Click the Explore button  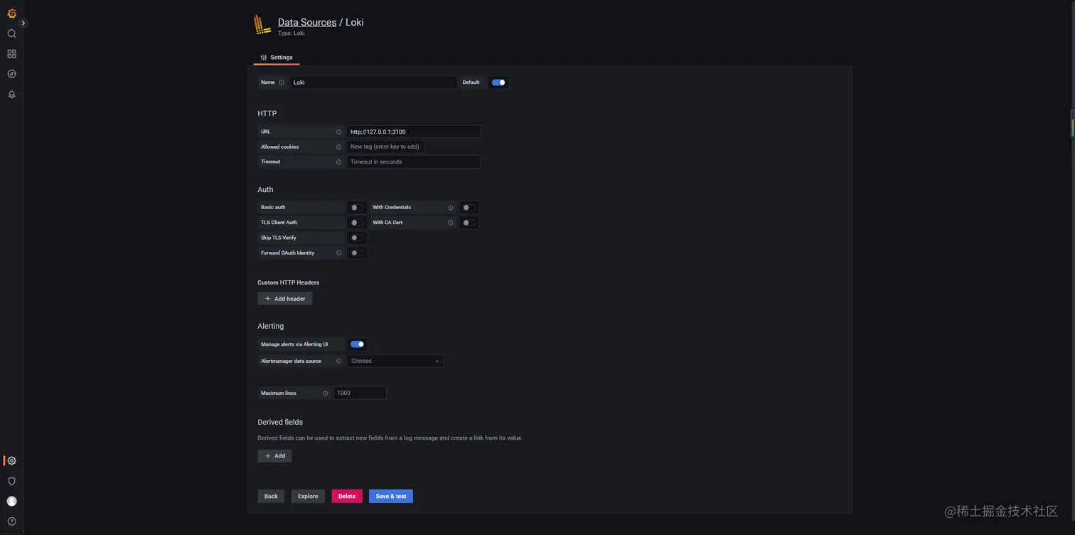click(308, 497)
